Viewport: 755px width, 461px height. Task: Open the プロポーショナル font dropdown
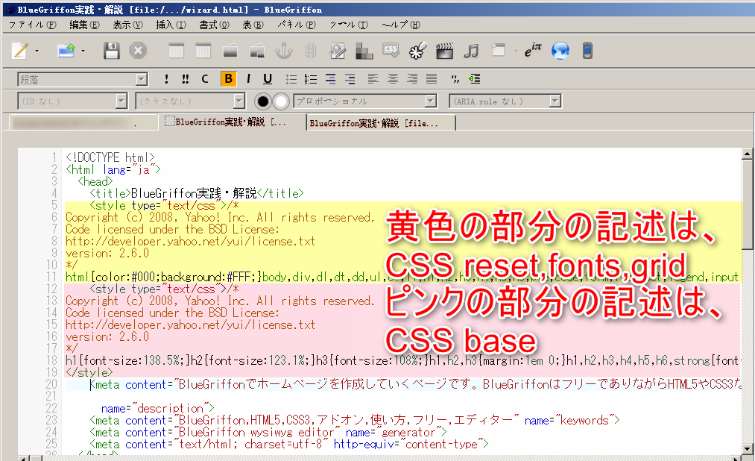[x=365, y=101]
